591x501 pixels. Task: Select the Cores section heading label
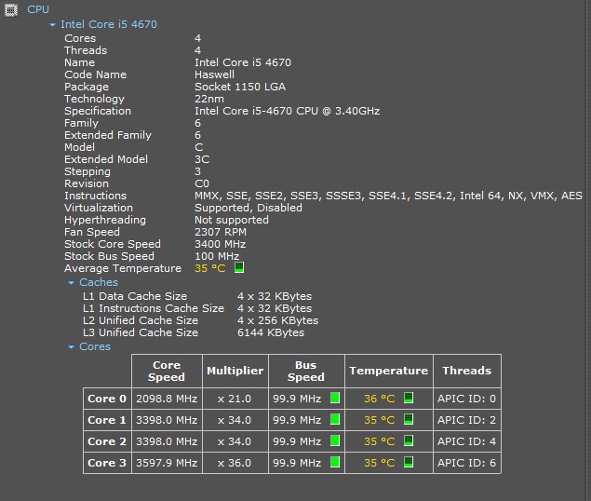click(95, 346)
